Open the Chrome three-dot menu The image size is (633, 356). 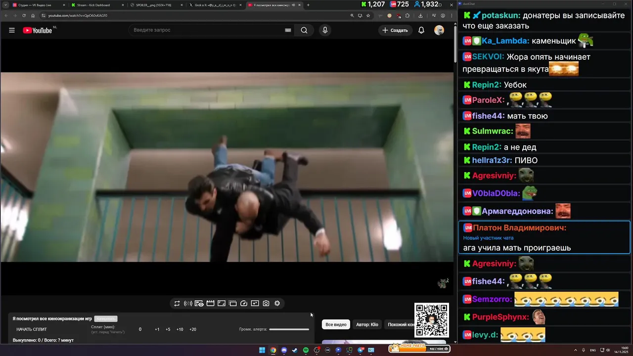click(451, 15)
